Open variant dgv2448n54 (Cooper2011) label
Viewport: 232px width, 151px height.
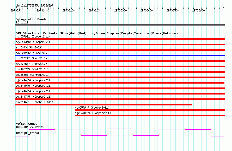click(x=93, y=113)
